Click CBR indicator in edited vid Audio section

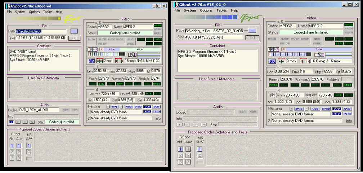pos(66,110)
